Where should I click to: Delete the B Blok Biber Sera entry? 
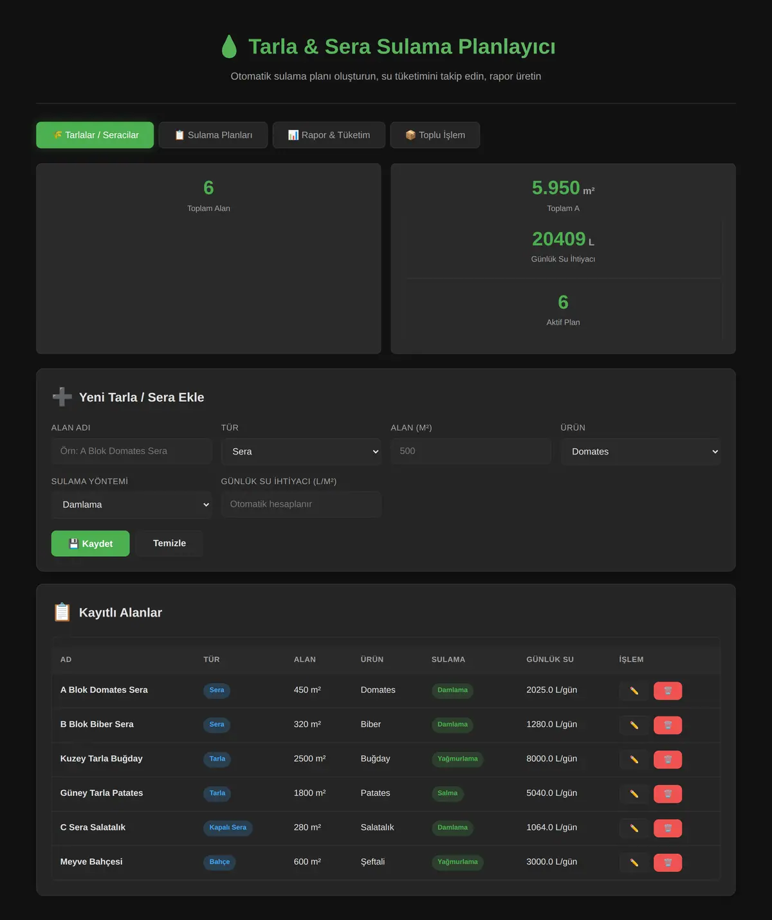pyautogui.click(x=668, y=725)
